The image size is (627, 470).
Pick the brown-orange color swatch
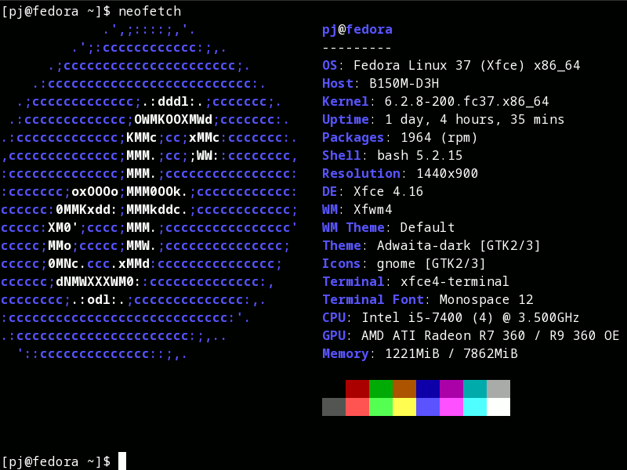404,389
